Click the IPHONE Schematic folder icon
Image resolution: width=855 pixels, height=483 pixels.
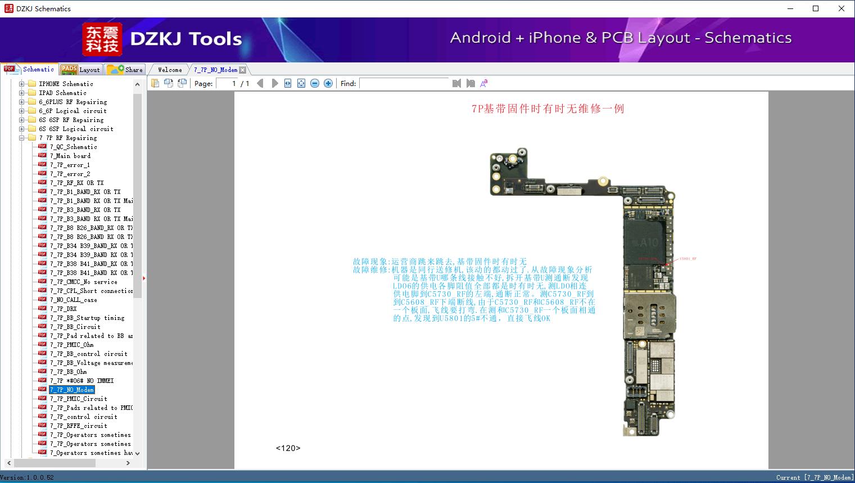point(32,84)
